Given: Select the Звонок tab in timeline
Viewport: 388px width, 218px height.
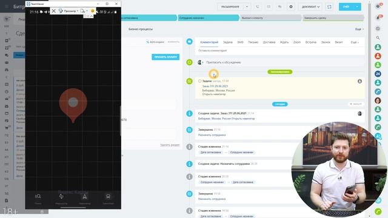Looking at the screenshot, I should pos(326,42).
